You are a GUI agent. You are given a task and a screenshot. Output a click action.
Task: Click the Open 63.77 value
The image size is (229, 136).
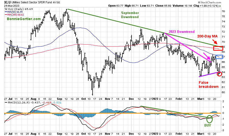pos(116,6)
